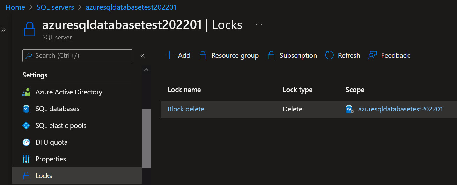Open the ellipsis more options menu
Image resolution: width=457 pixels, height=185 pixels.
[259, 25]
